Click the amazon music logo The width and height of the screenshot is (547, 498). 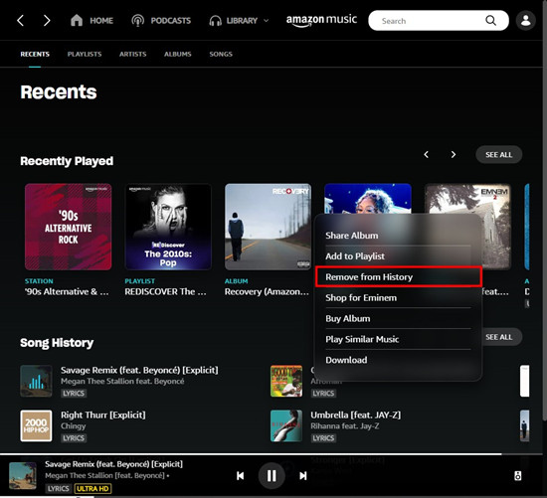[321, 20]
